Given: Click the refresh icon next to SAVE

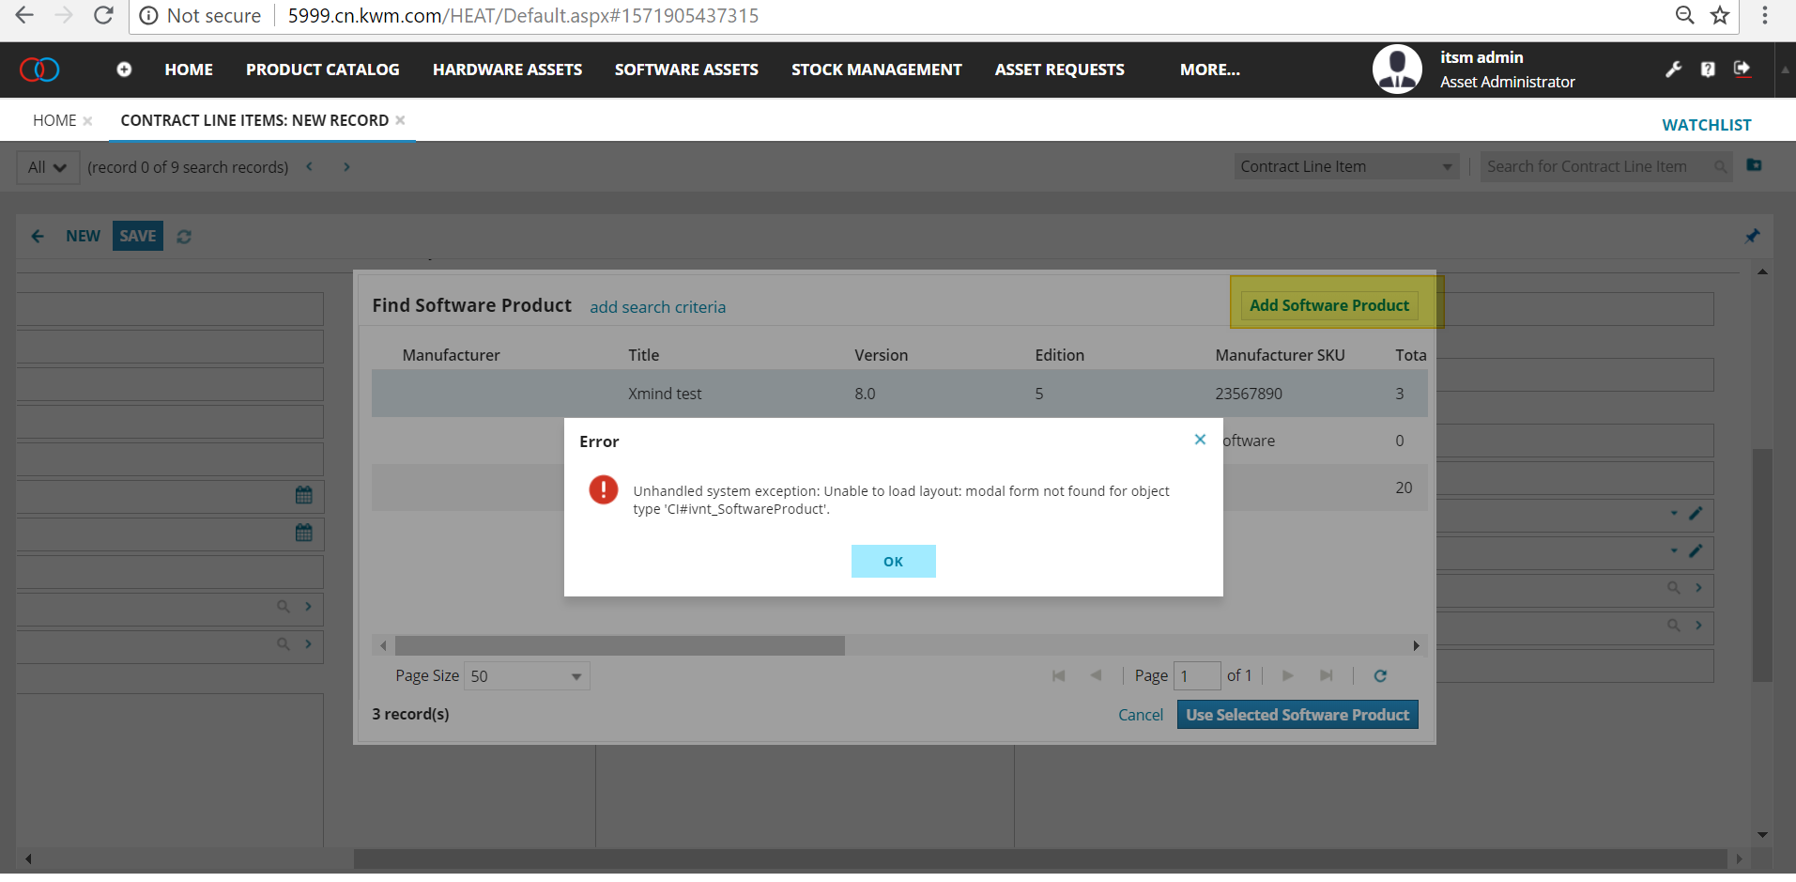Looking at the screenshot, I should point(184,237).
